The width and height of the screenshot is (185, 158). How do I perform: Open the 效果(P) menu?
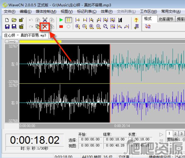107,11
